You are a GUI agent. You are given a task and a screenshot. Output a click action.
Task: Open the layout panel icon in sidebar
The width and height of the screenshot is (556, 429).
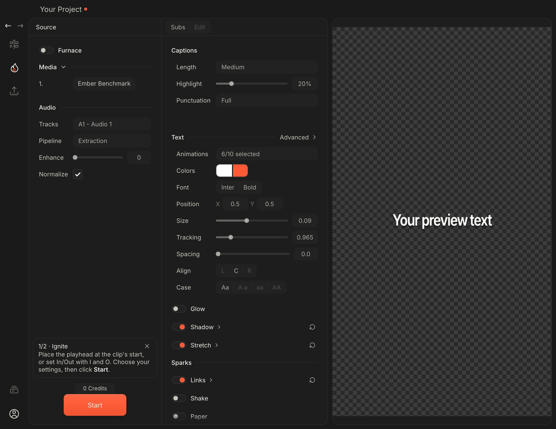click(x=14, y=44)
